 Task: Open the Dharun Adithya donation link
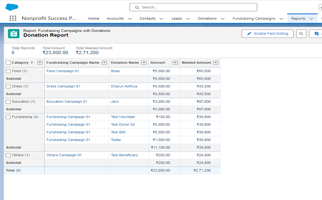(124, 86)
